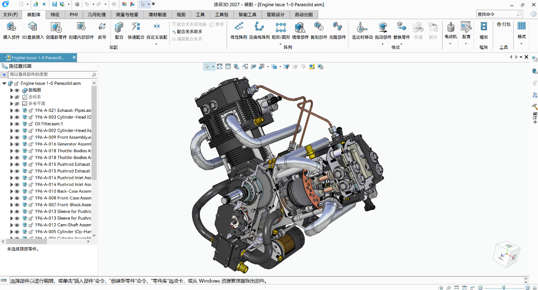Collapse the Engine Issue 1-0 Parasolid.asm root node
Image resolution: width=538 pixels, height=290 pixels.
(x=4, y=83)
